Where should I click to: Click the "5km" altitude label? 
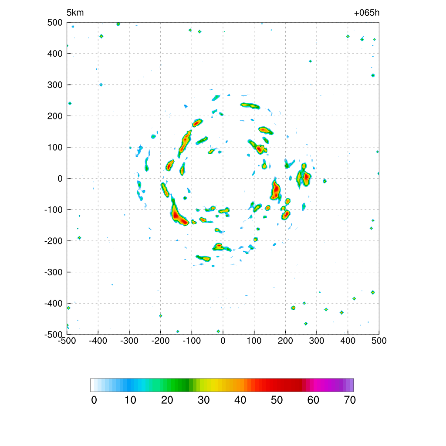pos(75,13)
